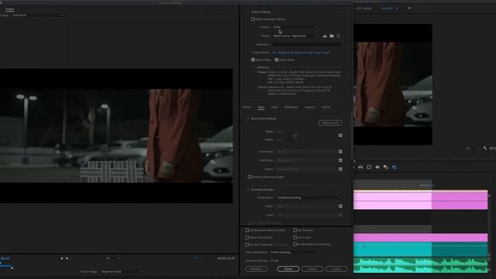Open the Time Interpolation dropdown

[x=294, y=253]
